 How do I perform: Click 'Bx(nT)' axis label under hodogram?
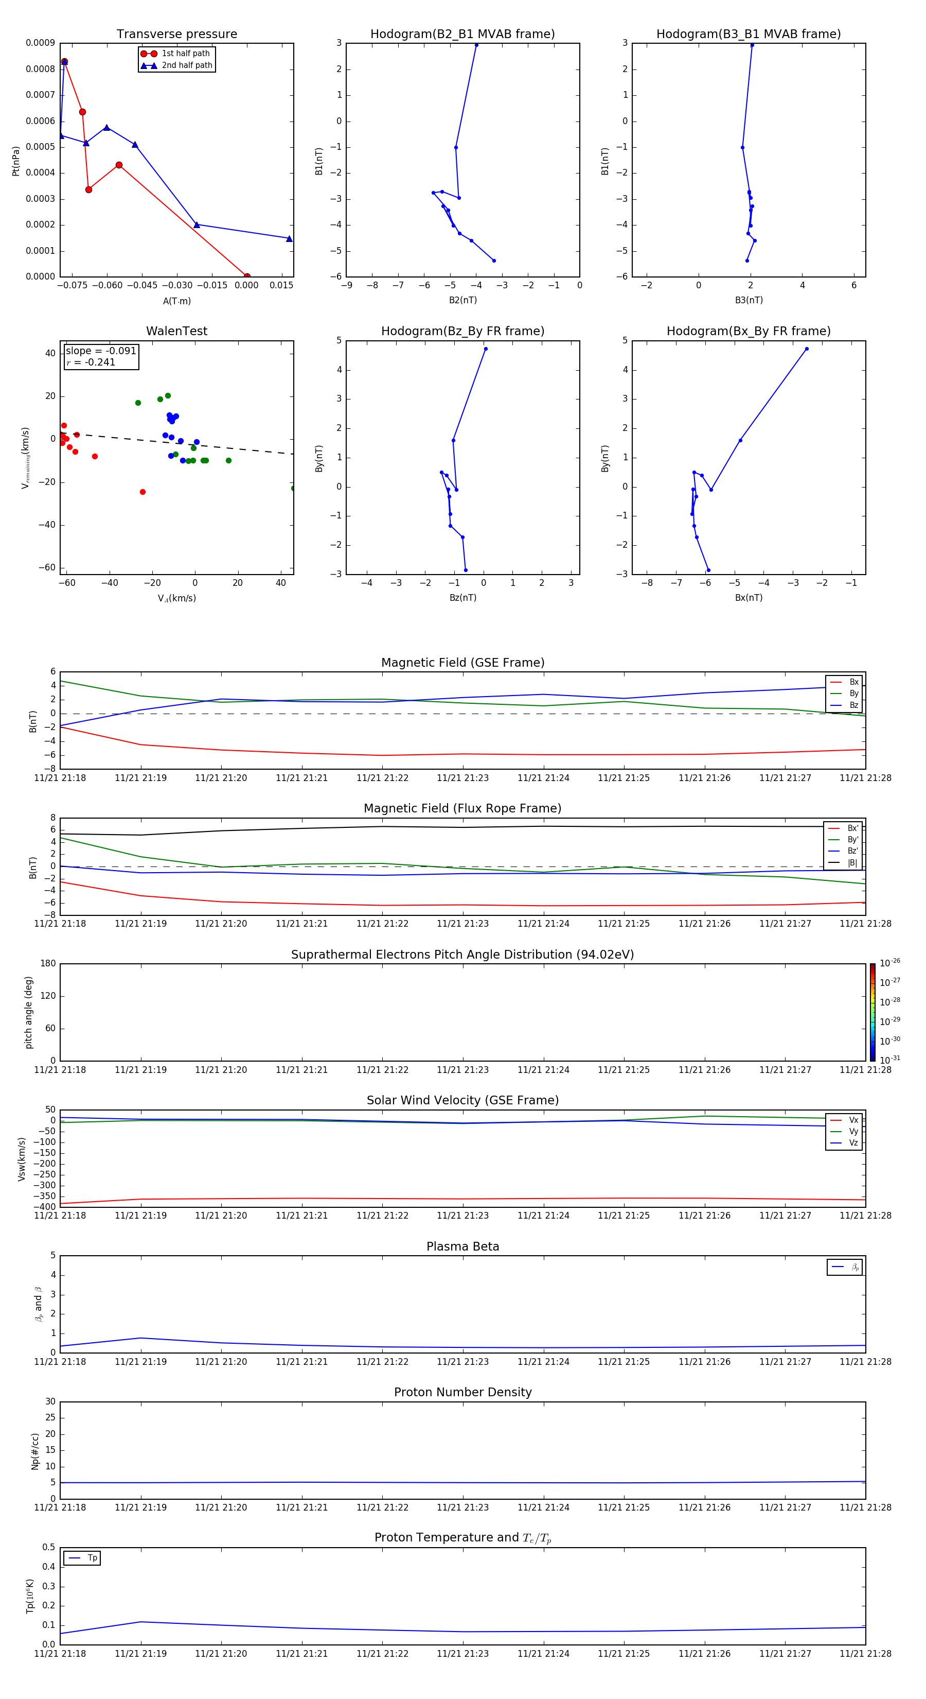pyautogui.click(x=749, y=598)
